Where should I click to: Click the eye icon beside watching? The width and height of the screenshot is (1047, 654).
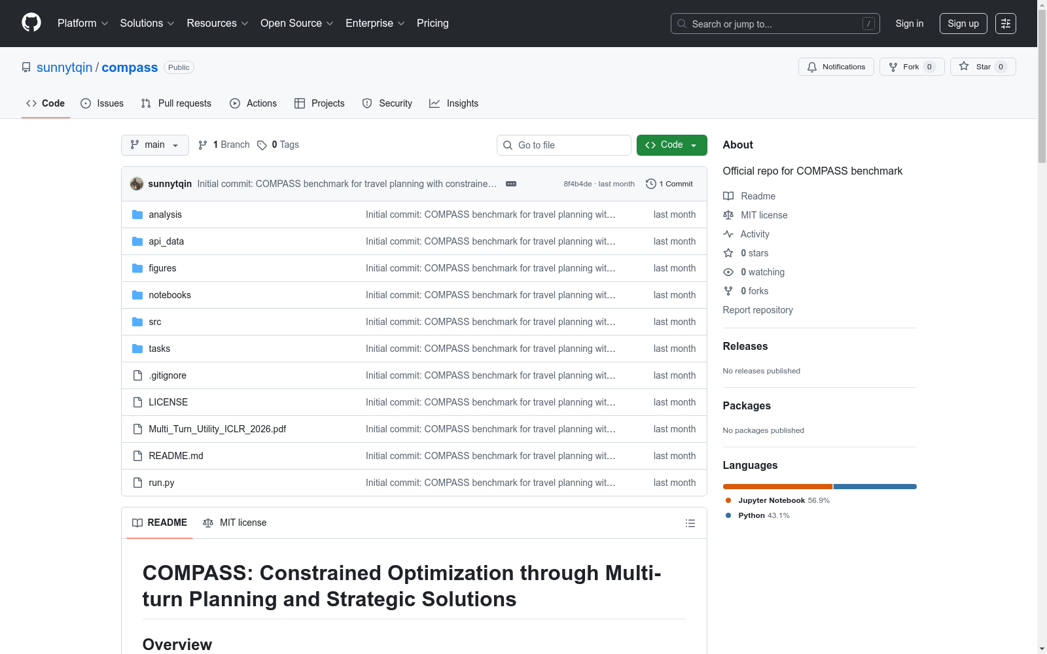(728, 272)
